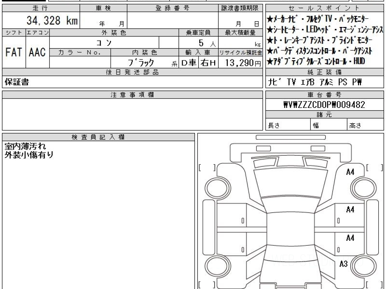This screenshot has width=386, height=289.
Task: Click the sales point line starting パークディスタンスコントロール
Action: [319, 50]
